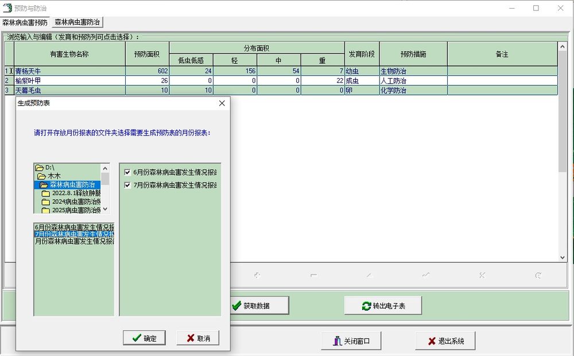Click the 预防措施 column header
This screenshot has height=356, width=574.
(413, 54)
